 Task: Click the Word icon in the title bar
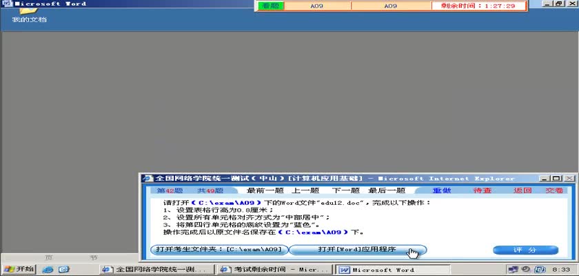click(x=7, y=3)
